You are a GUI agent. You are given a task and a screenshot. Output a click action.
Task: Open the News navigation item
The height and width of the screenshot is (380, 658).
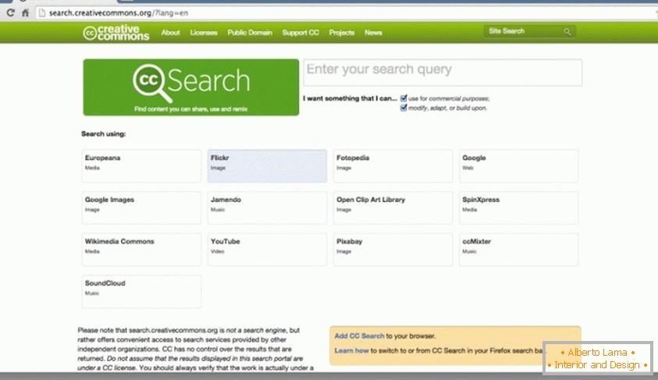(373, 33)
